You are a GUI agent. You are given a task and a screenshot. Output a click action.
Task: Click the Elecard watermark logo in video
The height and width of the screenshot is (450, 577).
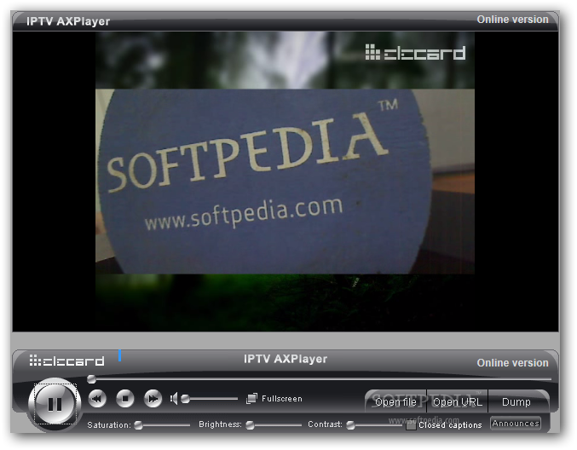pos(415,52)
